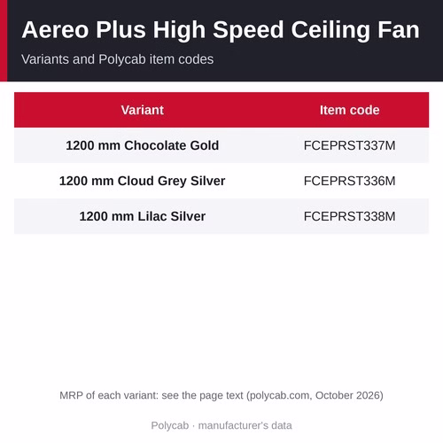Click the 1200 mm Chocolate Gold variant cell
Screen dimensions: 443x443
coord(143,145)
